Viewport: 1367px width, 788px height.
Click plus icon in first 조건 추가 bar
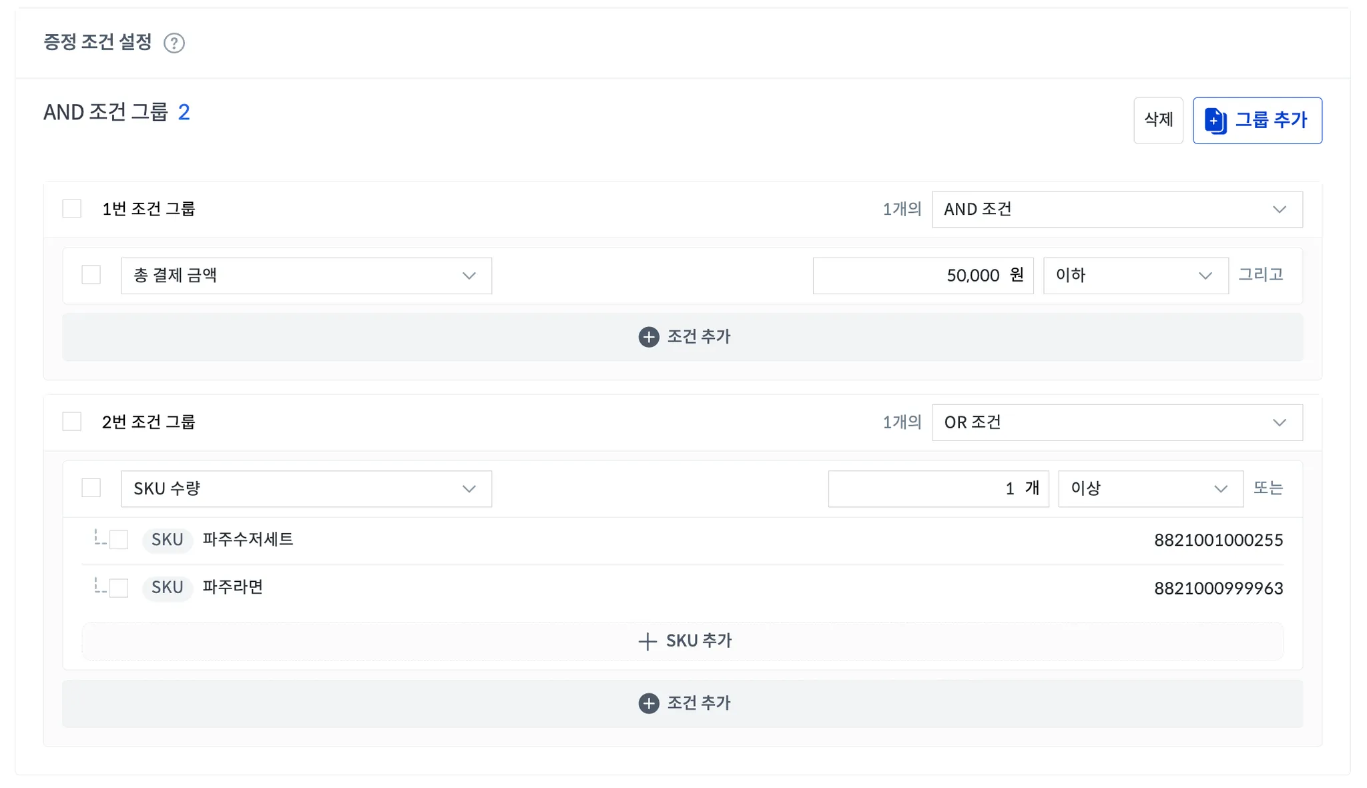pos(648,337)
